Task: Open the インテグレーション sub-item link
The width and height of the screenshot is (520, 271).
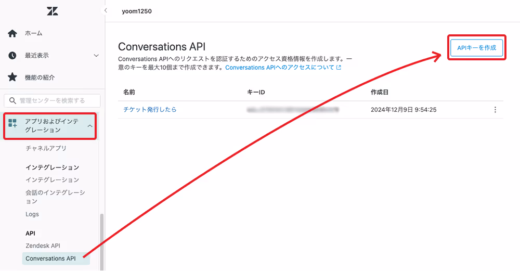Action: point(53,180)
